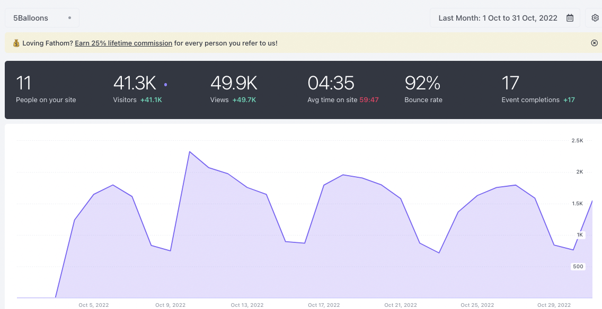Click the green +49.7K views change
602x309 pixels.
click(x=245, y=99)
